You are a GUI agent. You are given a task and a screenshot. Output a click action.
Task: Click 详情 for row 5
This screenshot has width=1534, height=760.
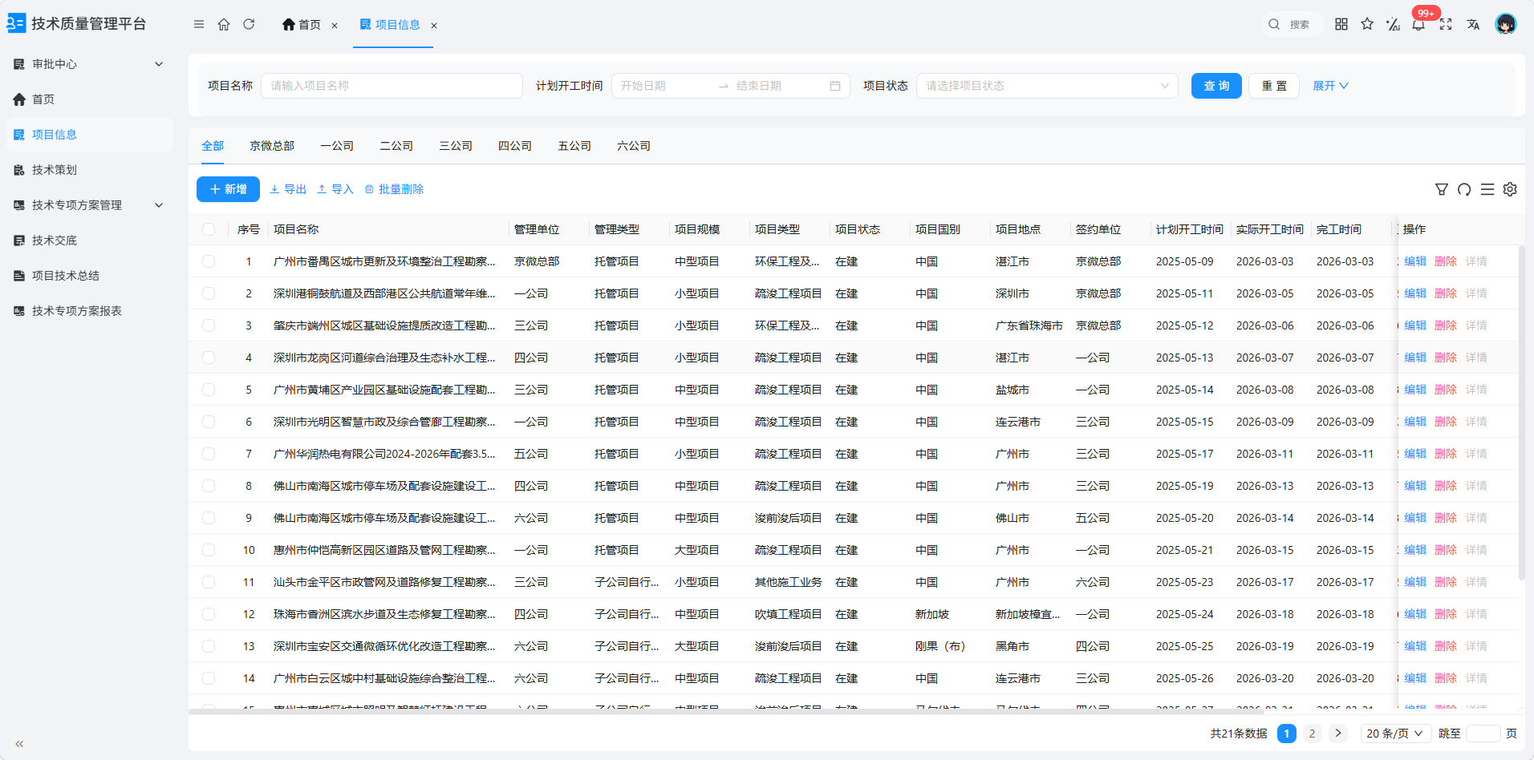click(1476, 390)
